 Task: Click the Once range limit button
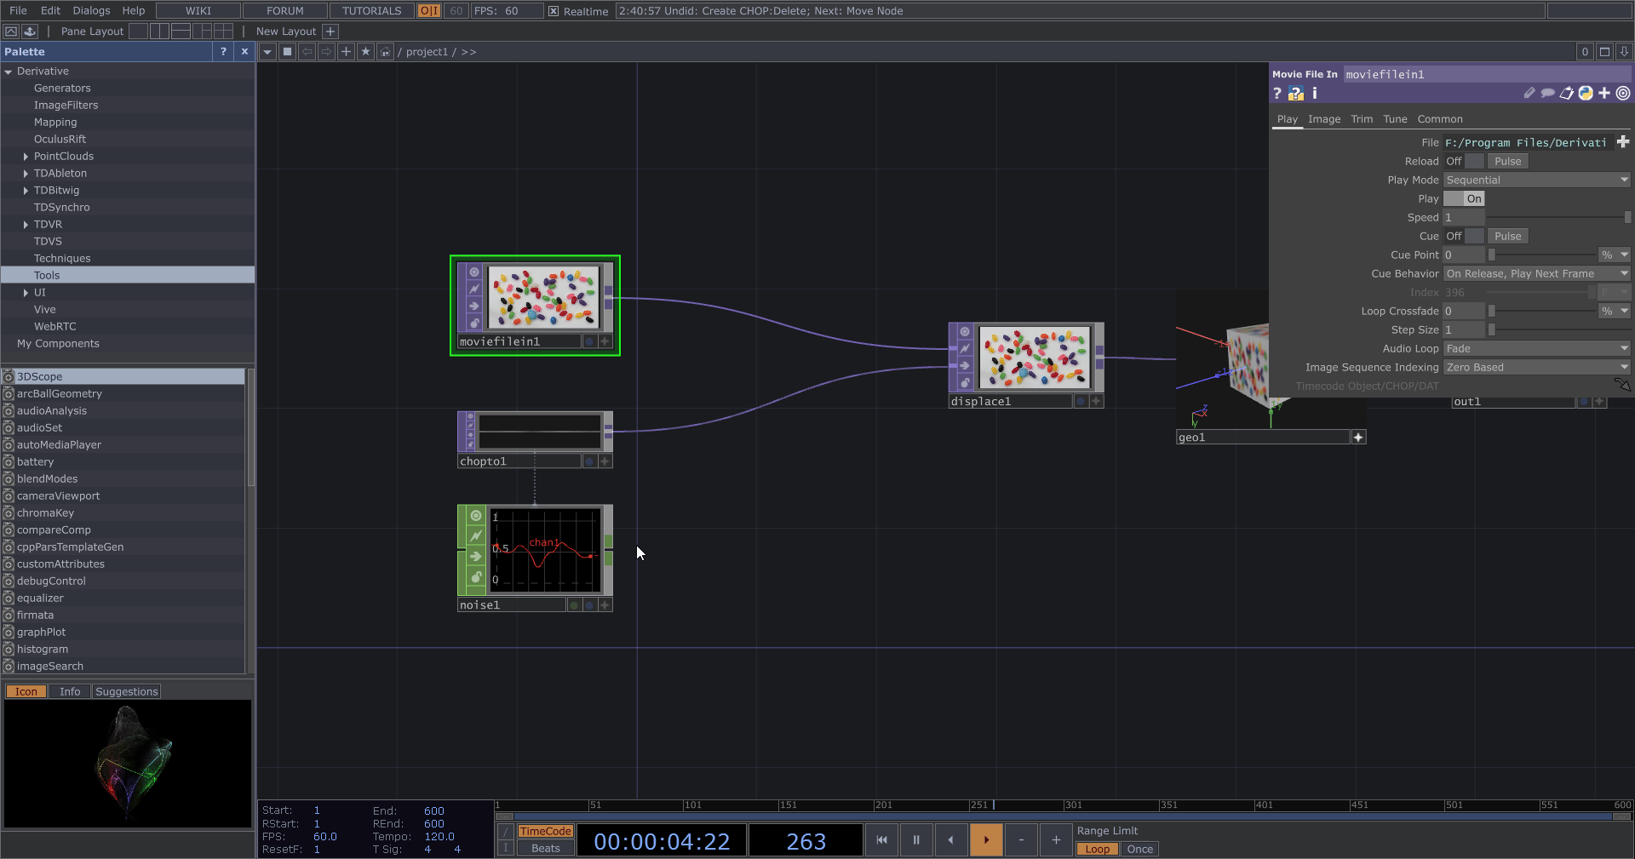pyautogui.click(x=1139, y=849)
